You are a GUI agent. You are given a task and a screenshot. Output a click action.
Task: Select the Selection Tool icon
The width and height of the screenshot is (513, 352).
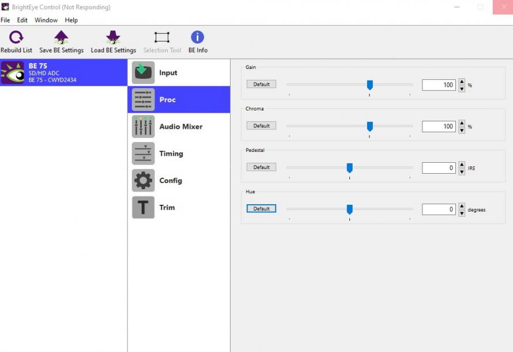[162, 37]
